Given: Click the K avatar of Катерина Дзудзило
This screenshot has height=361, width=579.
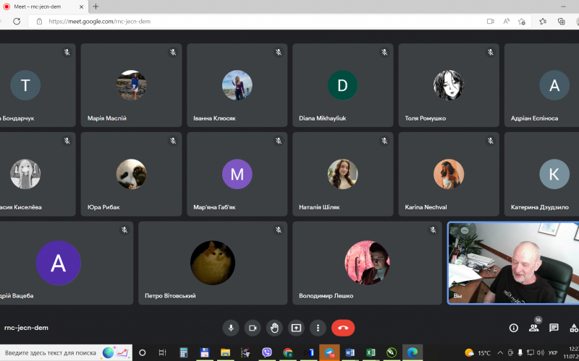Looking at the screenshot, I should 554,174.
